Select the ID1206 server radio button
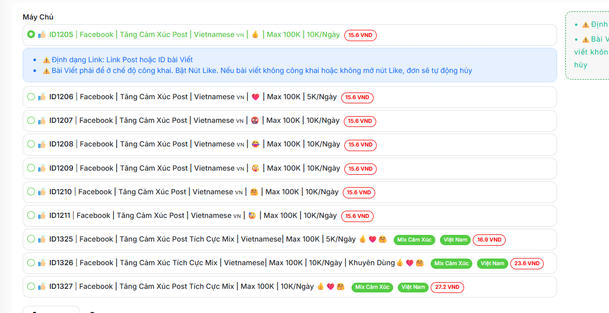 (x=31, y=97)
